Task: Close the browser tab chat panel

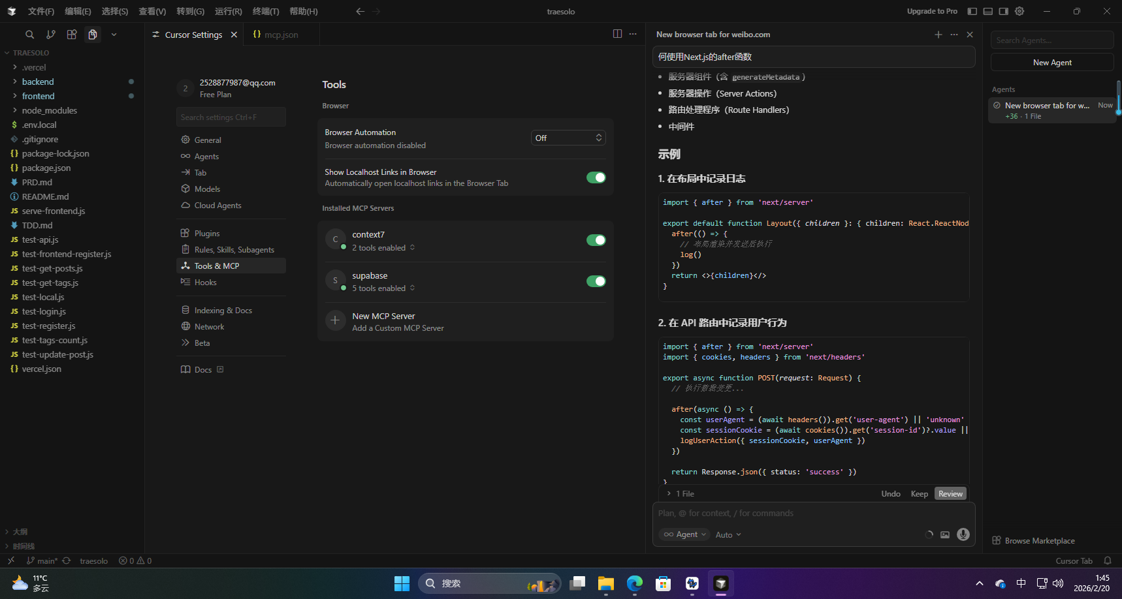Action: point(970,35)
